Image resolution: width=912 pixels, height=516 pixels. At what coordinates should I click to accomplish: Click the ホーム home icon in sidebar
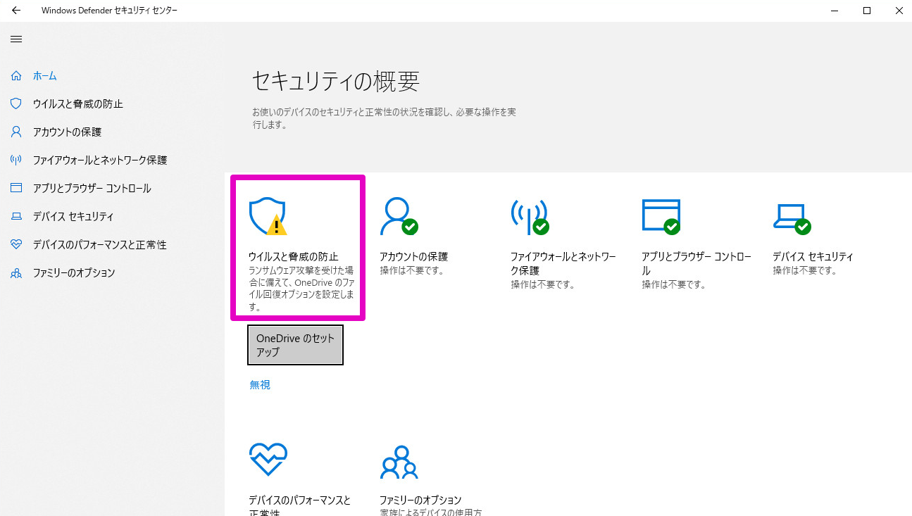[16, 75]
